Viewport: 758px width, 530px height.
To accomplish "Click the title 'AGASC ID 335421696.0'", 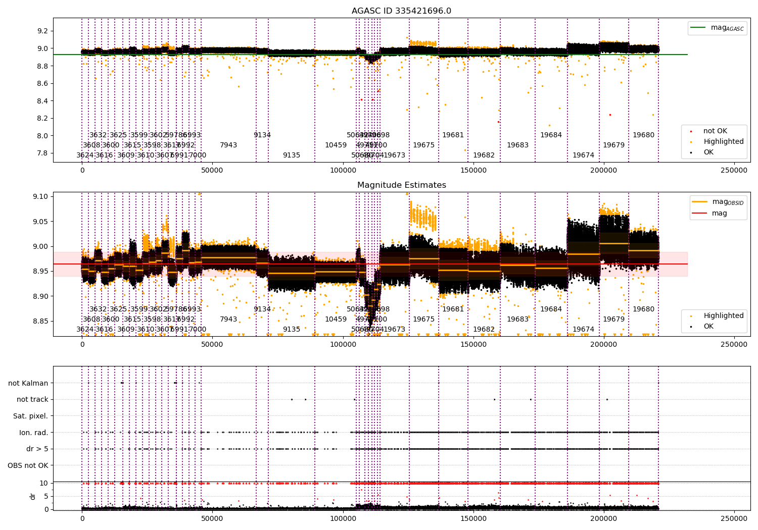I will pyautogui.click(x=401, y=11).
